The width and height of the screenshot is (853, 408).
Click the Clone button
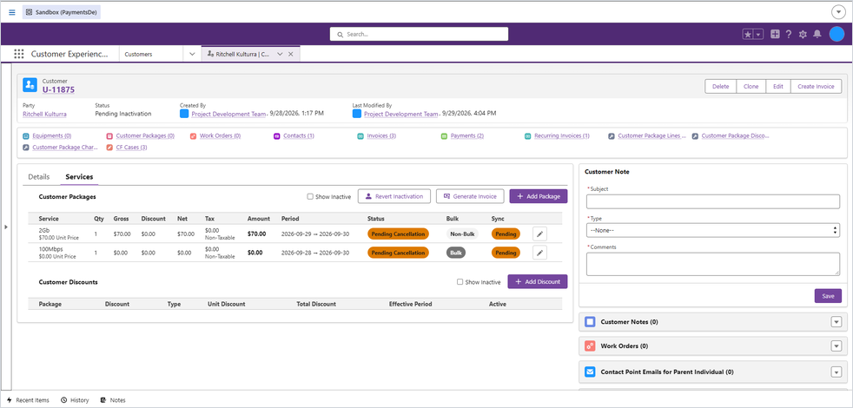coord(751,87)
